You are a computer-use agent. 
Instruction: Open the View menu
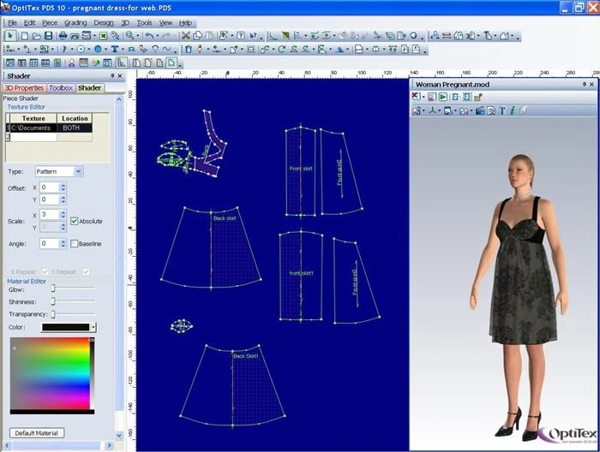pos(165,23)
